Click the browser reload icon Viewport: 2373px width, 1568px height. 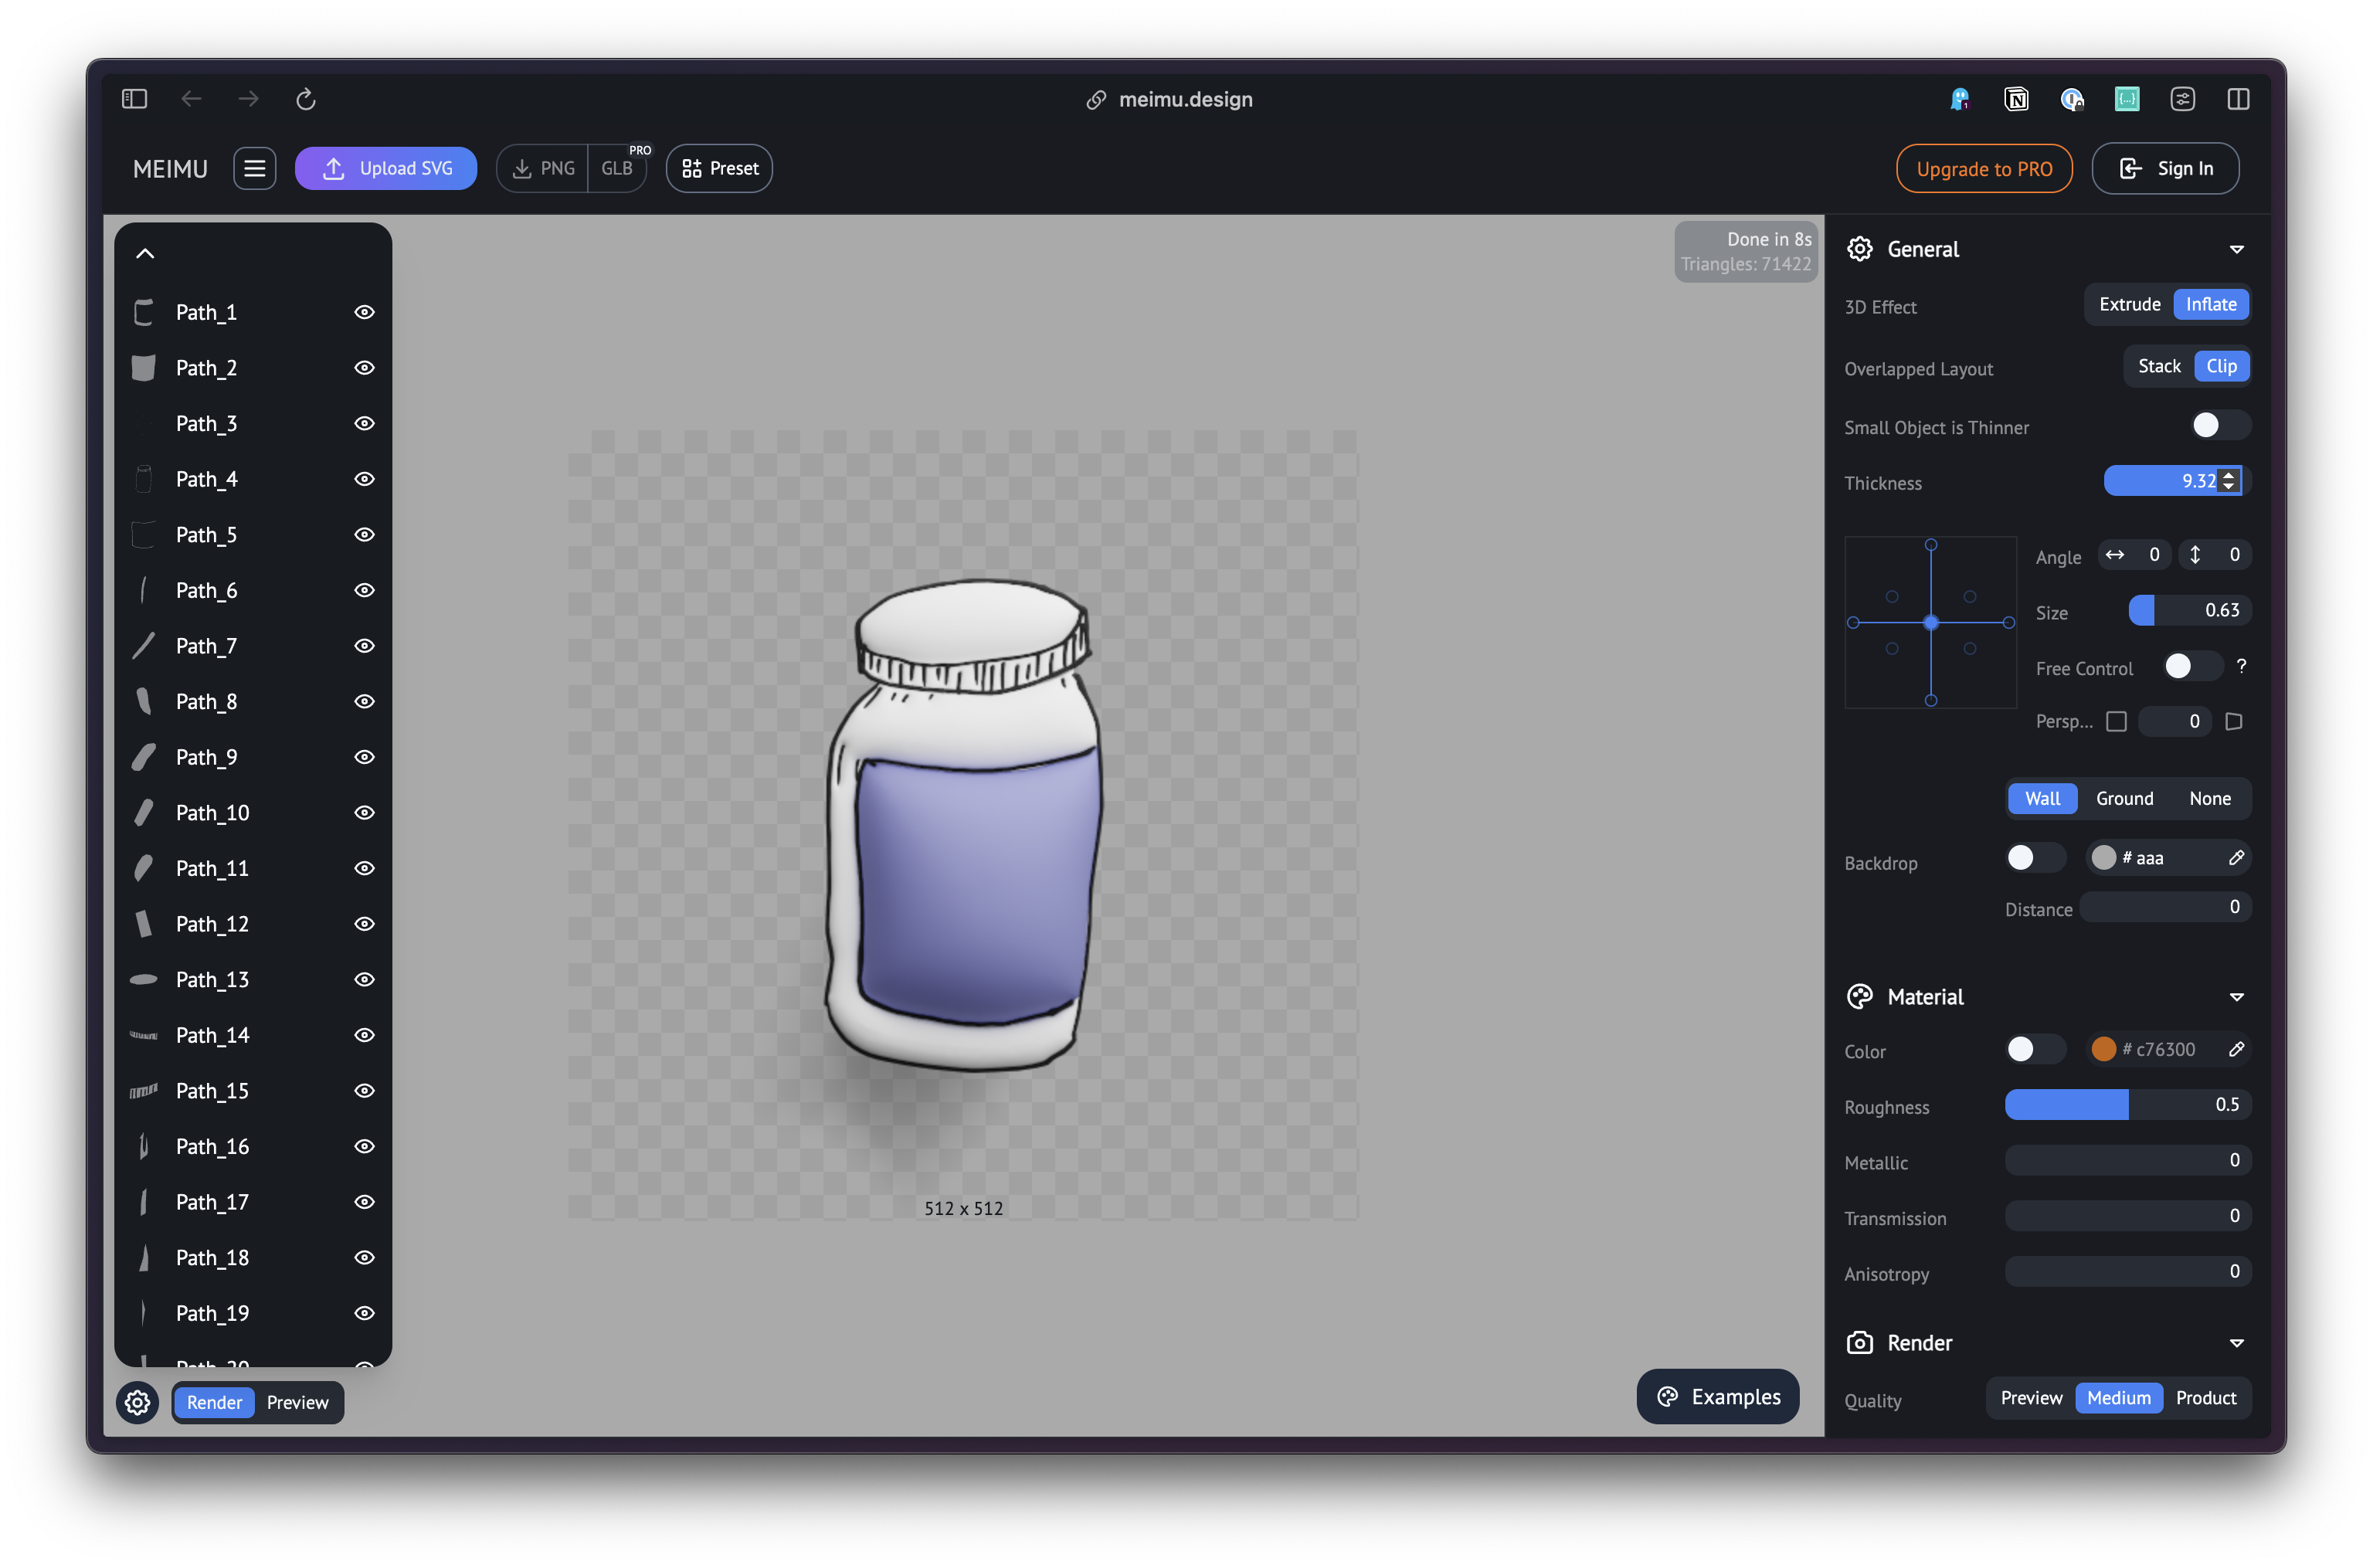tap(306, 99)
